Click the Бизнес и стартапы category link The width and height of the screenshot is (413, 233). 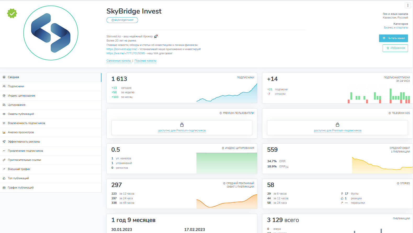396,27
